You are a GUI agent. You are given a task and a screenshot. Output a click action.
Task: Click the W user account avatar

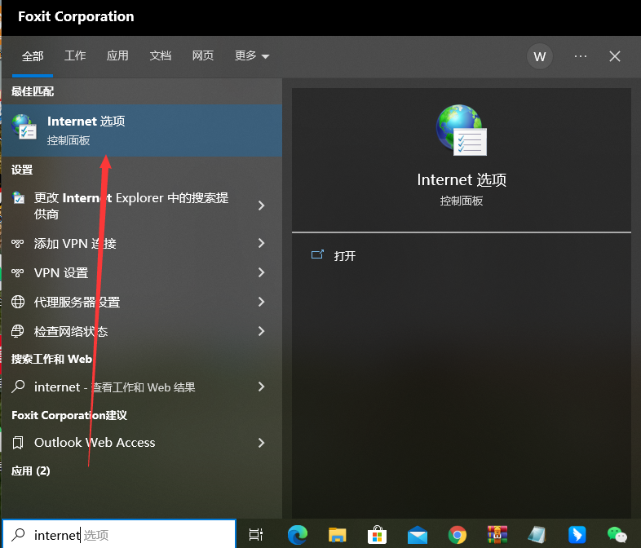tap(540, 56)
